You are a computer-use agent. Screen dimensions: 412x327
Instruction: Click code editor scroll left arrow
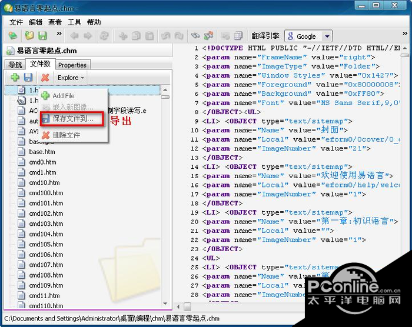[x=178, y=306]
